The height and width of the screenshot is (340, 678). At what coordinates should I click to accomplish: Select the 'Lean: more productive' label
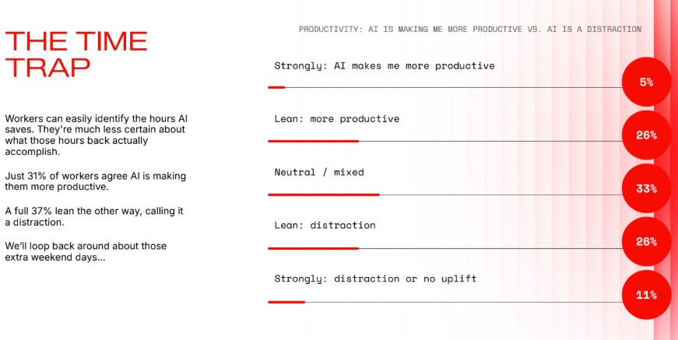pyautogui.click(x=337, y=119)
